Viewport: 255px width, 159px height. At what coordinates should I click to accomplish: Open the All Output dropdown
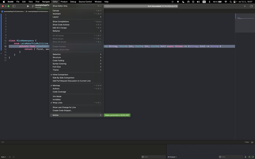coord(172,157)
